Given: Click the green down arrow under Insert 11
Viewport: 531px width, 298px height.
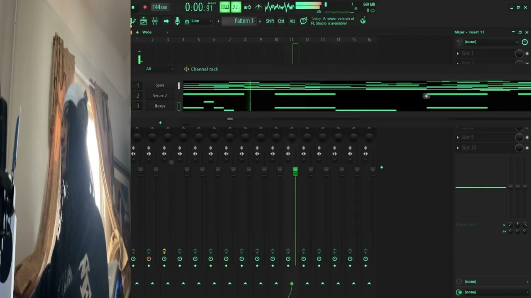Looking at the screenshot, I should tap(292, 284).
